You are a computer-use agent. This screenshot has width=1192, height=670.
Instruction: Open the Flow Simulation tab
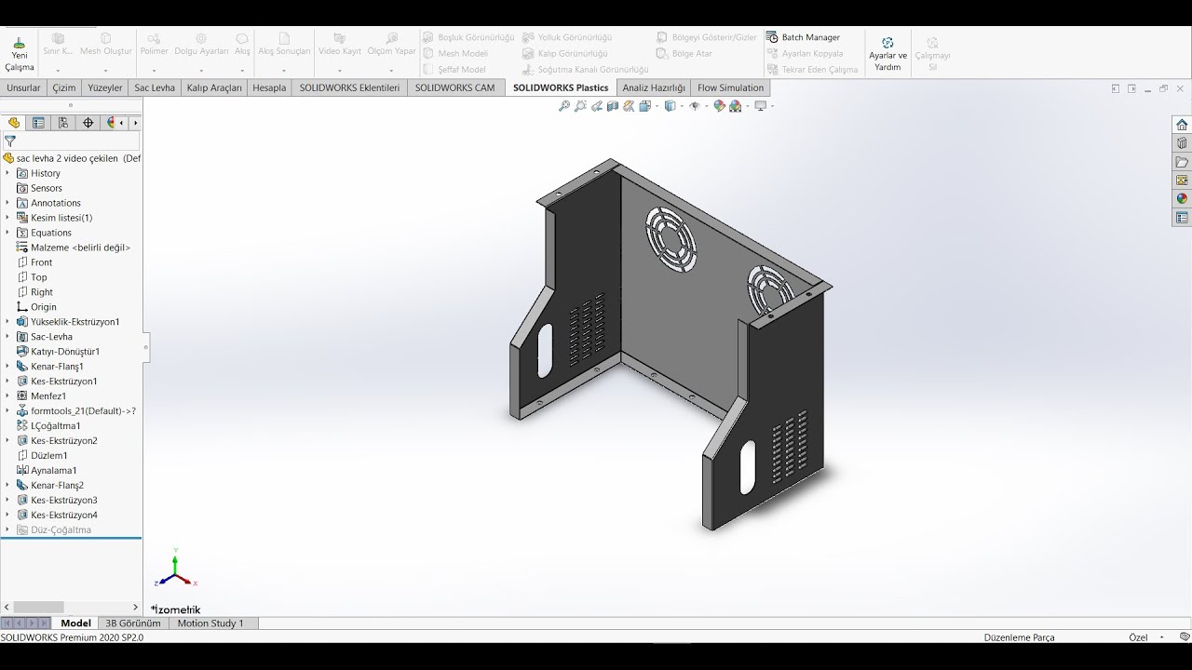[730, 88]
